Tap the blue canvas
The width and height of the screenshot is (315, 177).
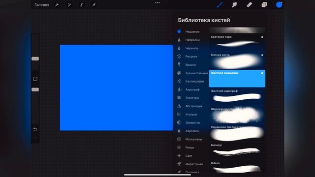coord(116,88)
